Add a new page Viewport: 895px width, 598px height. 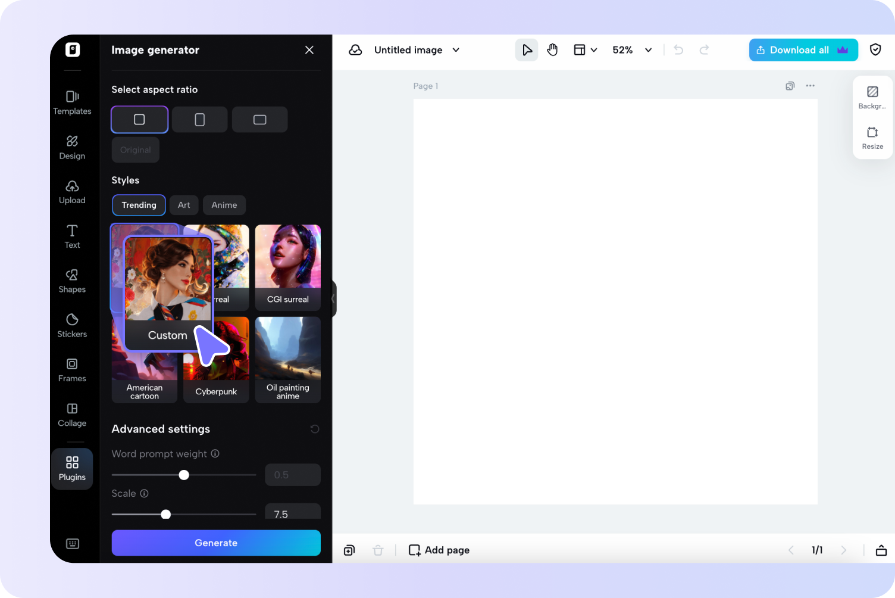click(439, 550)
